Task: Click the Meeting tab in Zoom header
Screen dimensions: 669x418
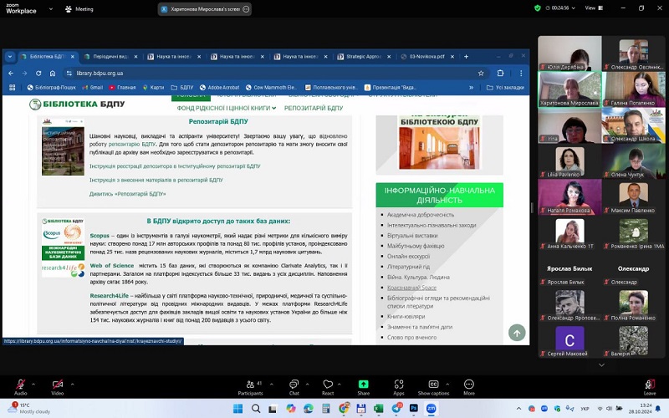Action: click(79, 9)
